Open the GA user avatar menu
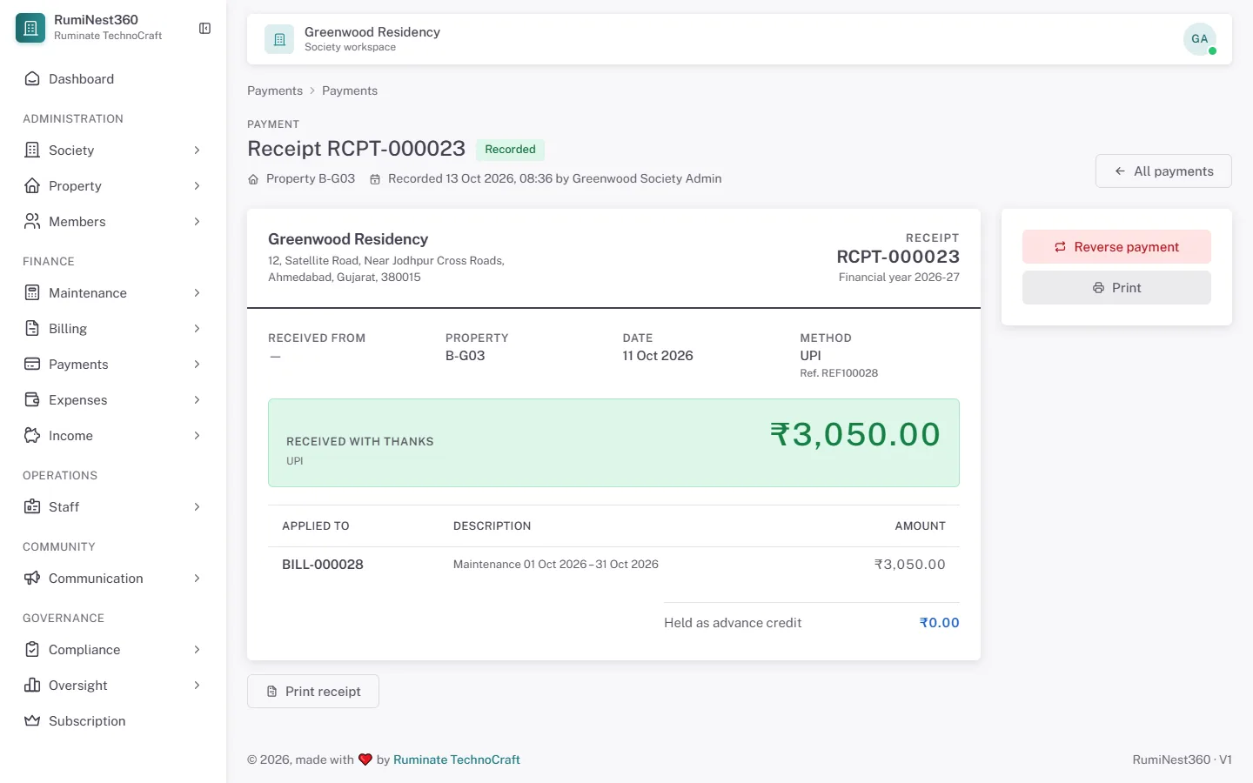1253x783 pixels. [1200, 39]
